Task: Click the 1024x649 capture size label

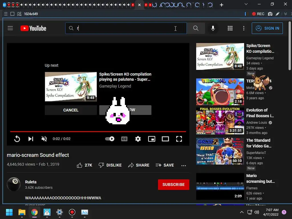Action: [31, 14]
